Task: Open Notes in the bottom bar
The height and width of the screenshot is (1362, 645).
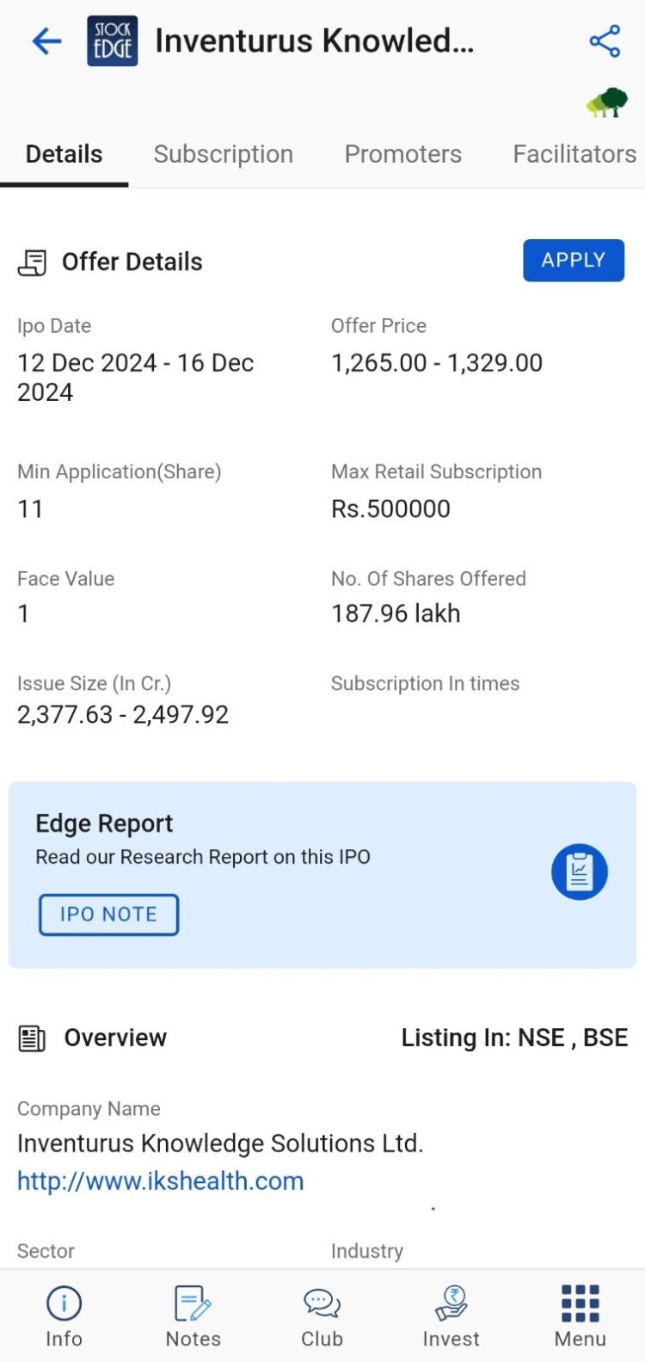Action: pyautogui.click(x=193, y=1315)
